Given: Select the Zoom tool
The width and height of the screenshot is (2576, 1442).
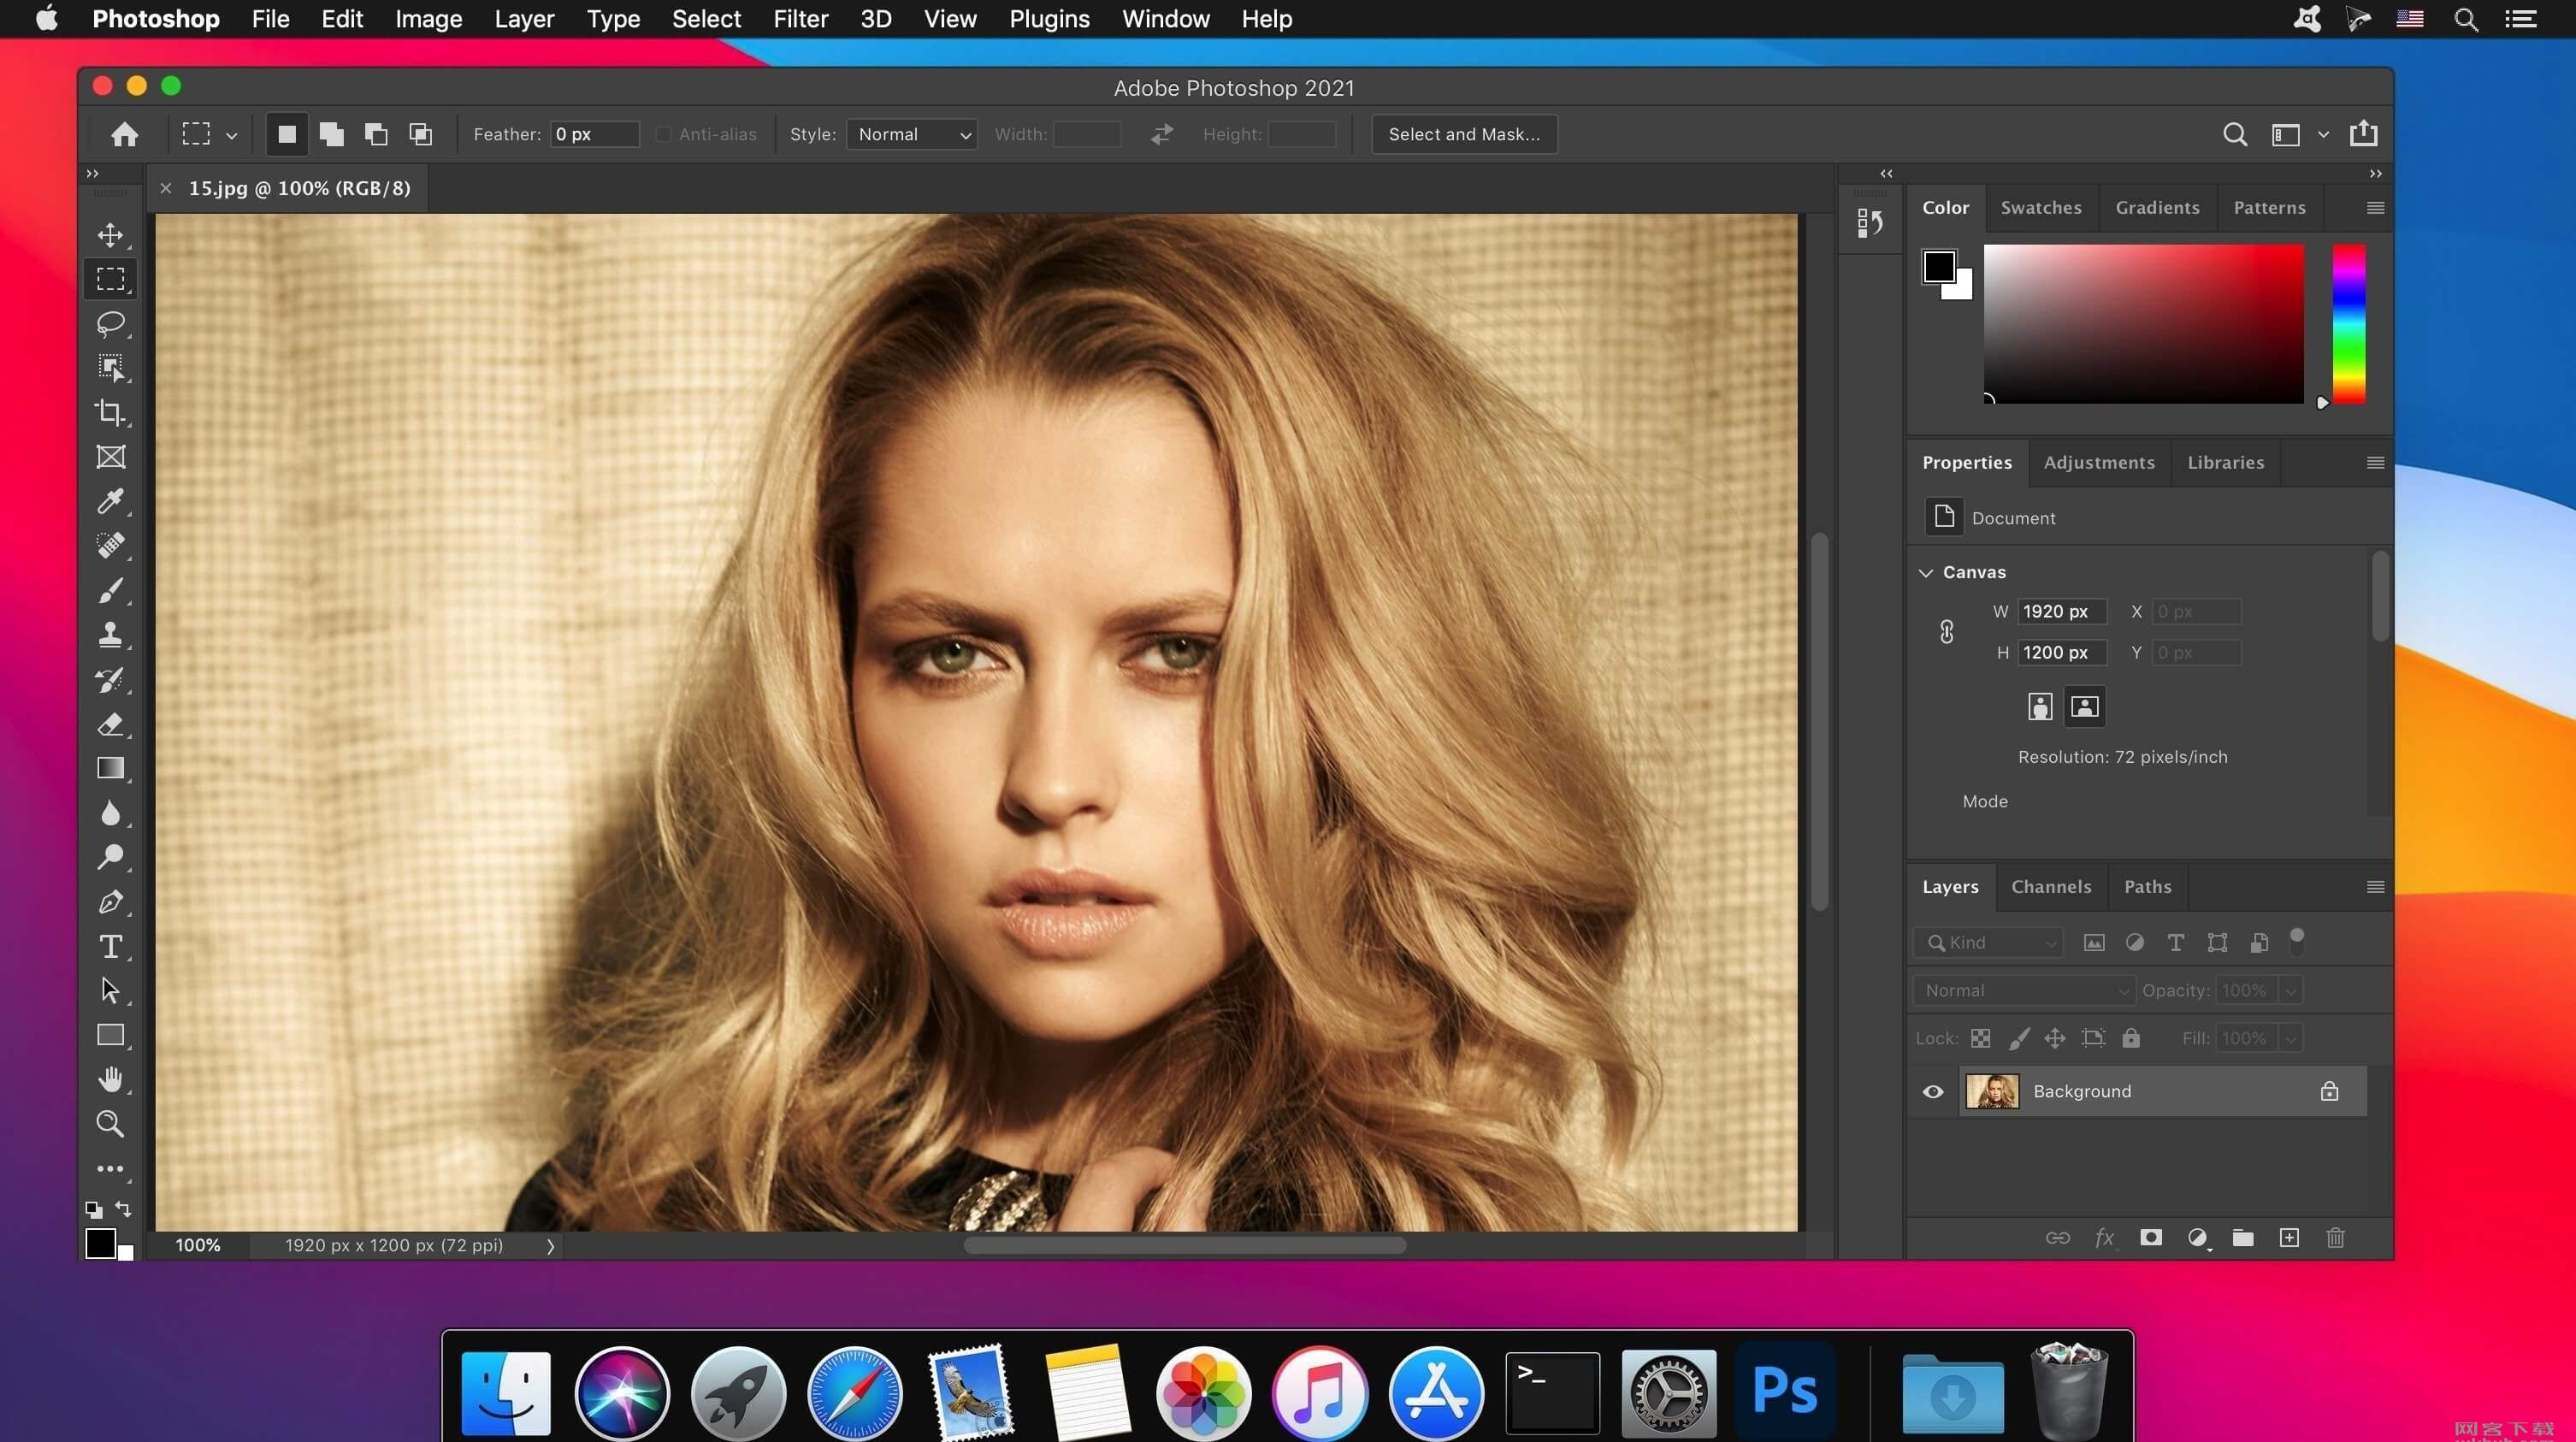Looking at the screenshot, I should click(109, 1124).
